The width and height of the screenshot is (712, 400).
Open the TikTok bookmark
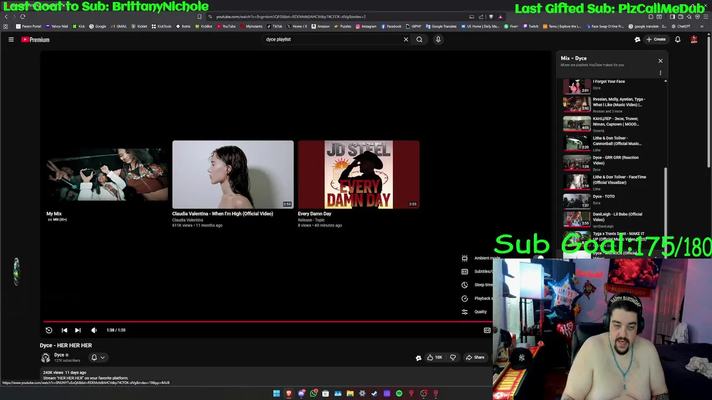click(x=274, y=26)
